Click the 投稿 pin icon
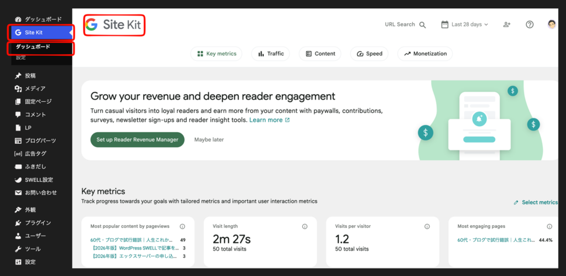 point(18,76)
